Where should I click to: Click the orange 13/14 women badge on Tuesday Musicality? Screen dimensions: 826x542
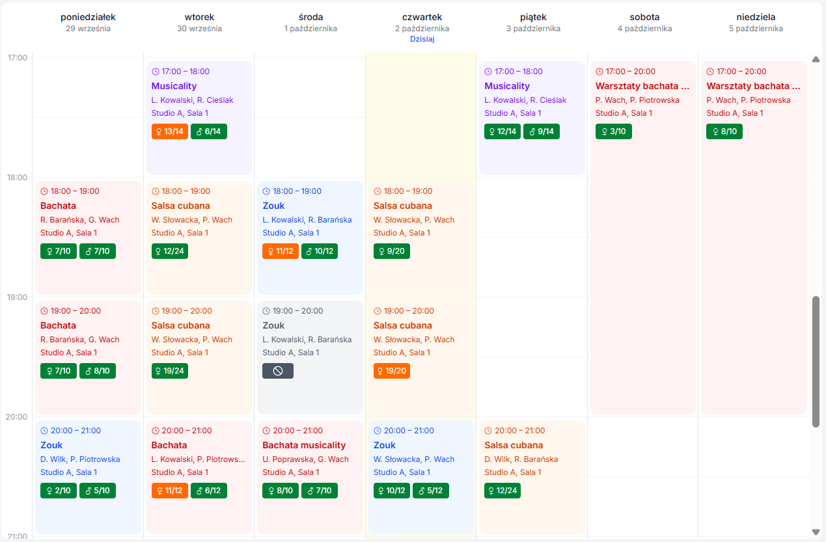click(170, 131)
